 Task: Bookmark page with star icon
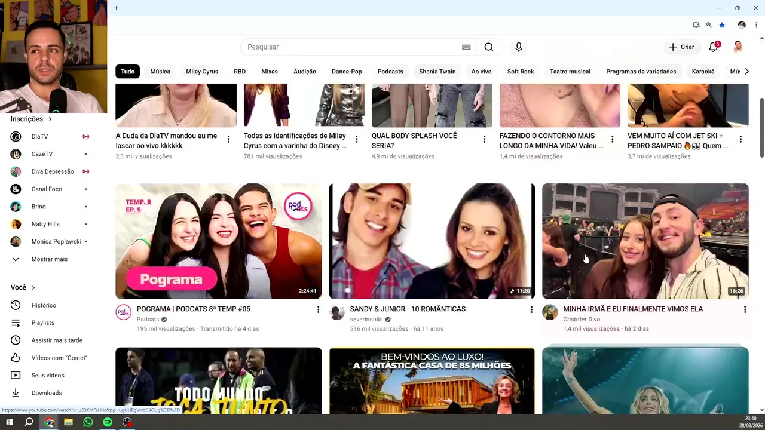coord(722,25)
